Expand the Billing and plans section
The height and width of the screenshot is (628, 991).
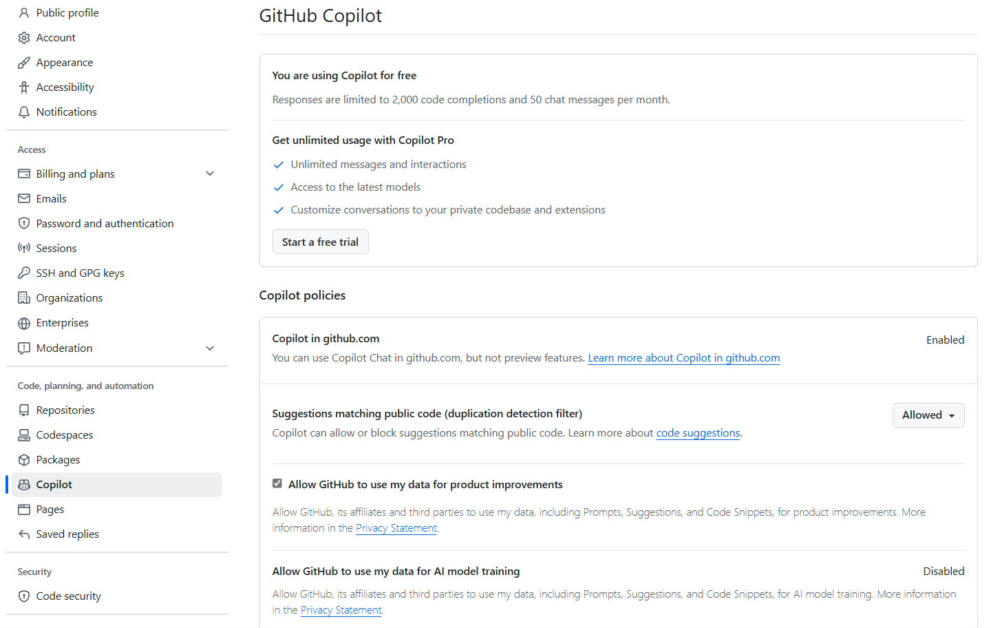[210, 174]
